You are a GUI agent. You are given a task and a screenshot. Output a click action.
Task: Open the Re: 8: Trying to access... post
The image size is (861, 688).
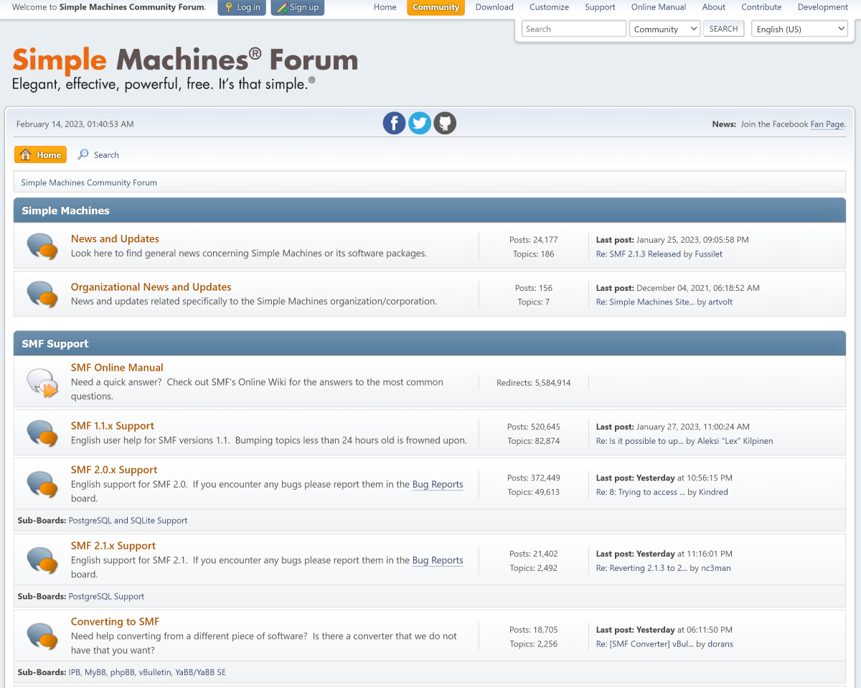pos(641,492)
